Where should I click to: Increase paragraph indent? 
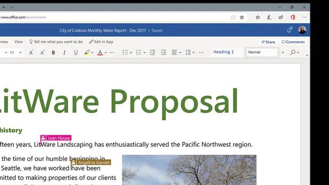pyautogui.click(x=163, y=52)
